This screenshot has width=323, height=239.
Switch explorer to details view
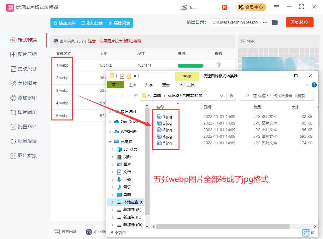coord(306,233)
